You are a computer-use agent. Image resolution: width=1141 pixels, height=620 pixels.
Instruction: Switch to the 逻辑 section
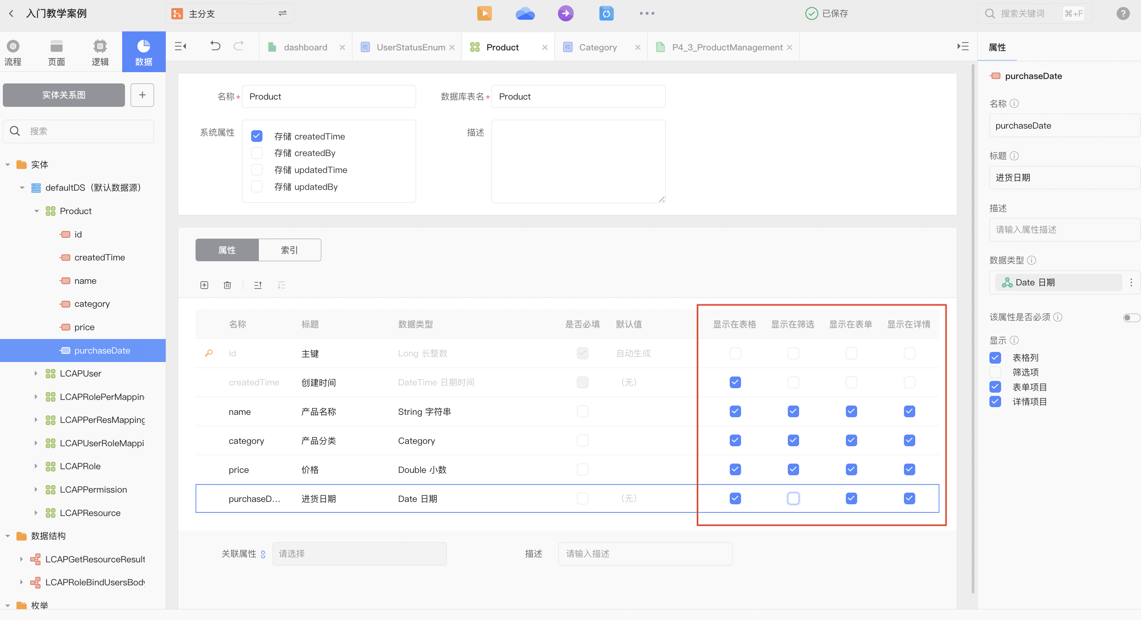click(100, 52)
